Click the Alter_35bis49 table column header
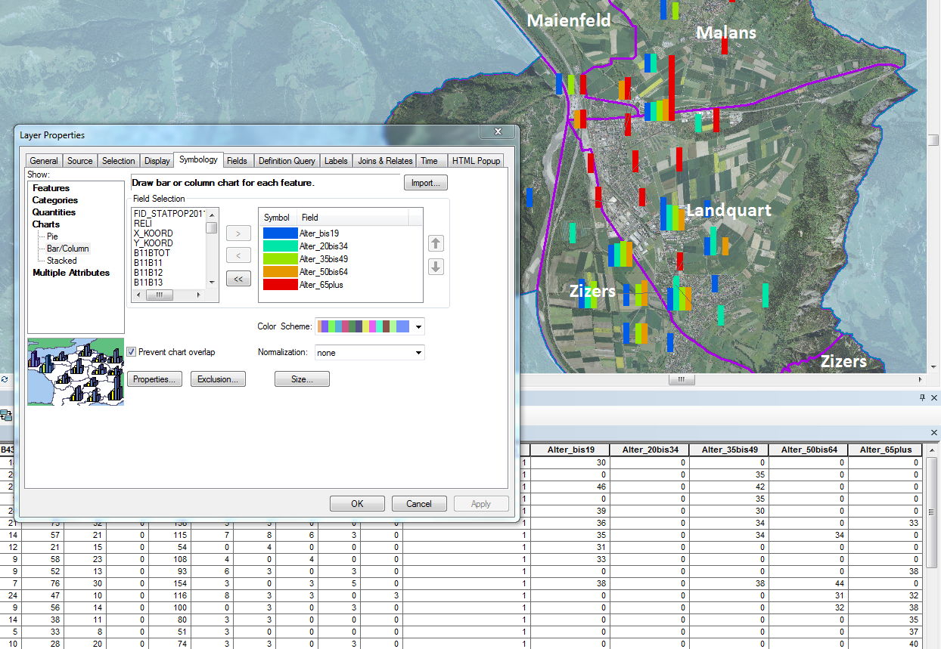Image resolution: width=941 pixels, height=649 pixels. [x=728, y=450]
